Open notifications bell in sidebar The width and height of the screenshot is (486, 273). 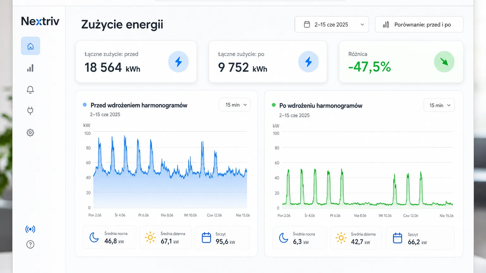pyautogui.click(x=30, y=90)
